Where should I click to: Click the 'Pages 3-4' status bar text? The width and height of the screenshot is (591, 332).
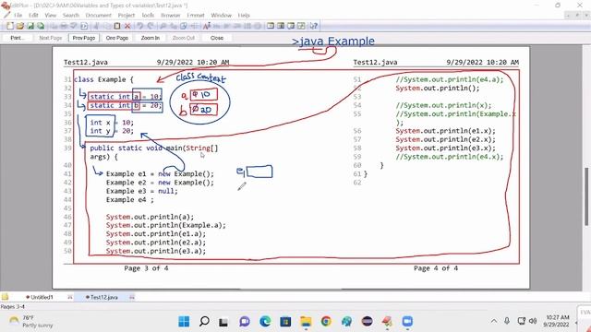pos(12,307)
